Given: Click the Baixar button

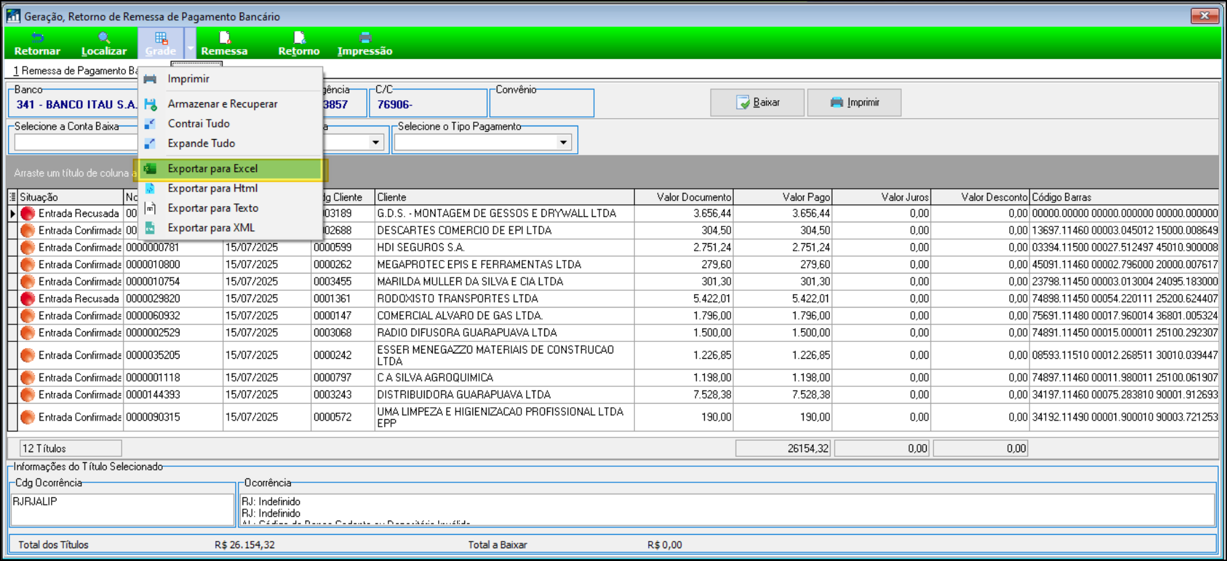Looking at the screenshot, I should pos(757,102).
